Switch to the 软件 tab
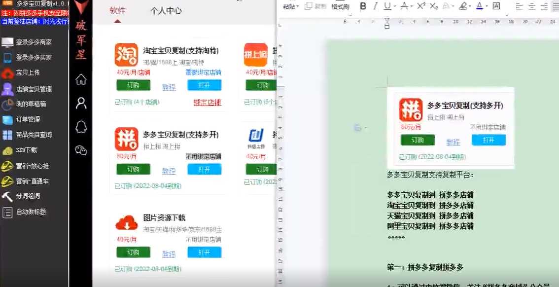The height and width of the screenshot is (287, 559). click(x=118, y=10)
